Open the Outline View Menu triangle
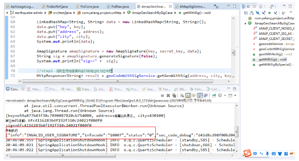This screenshot has width=299, height=161. [x=291, y=12]
